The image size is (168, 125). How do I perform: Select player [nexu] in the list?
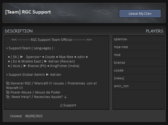point(139,78)
